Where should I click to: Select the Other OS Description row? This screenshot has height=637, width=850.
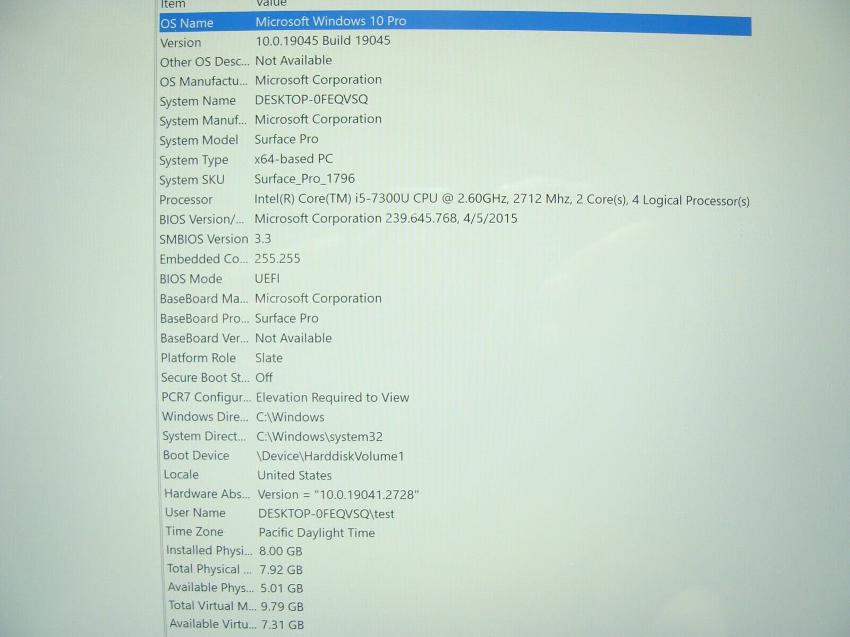coord(455,62)
